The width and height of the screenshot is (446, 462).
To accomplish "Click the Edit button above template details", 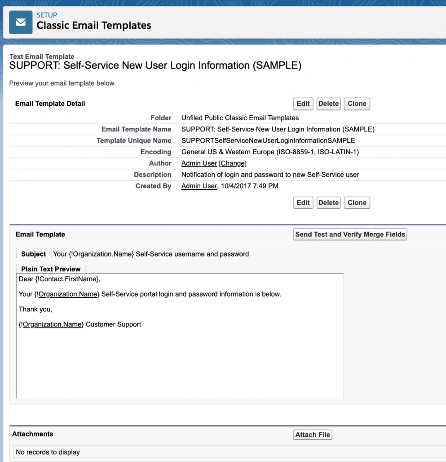I will pos(303,104).
